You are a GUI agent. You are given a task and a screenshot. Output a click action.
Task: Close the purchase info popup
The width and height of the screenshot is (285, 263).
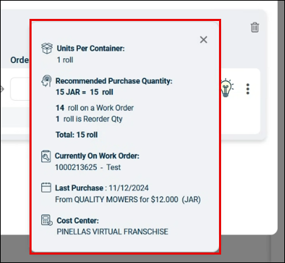tap(204, 40)
